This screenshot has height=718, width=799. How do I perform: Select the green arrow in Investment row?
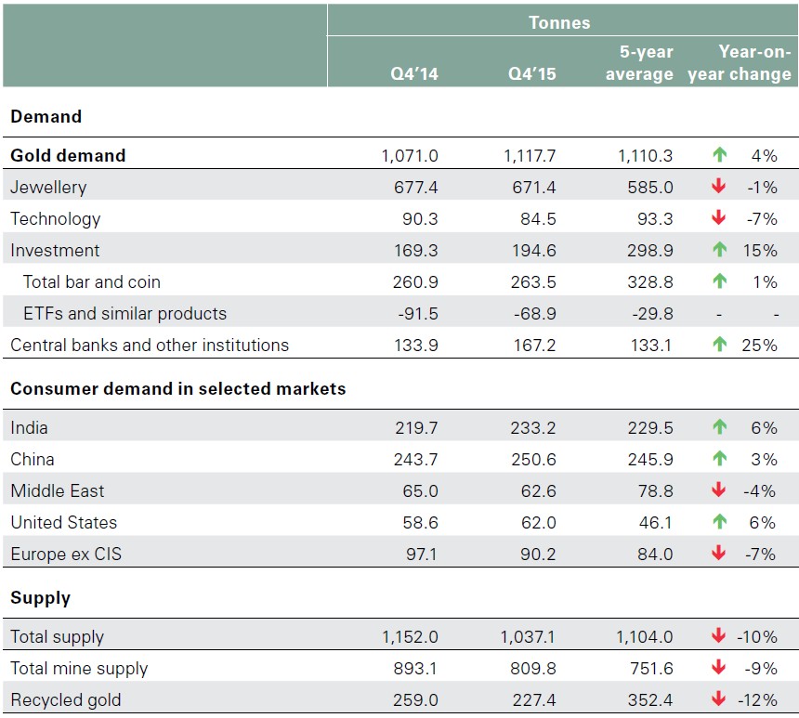(719, 250)
